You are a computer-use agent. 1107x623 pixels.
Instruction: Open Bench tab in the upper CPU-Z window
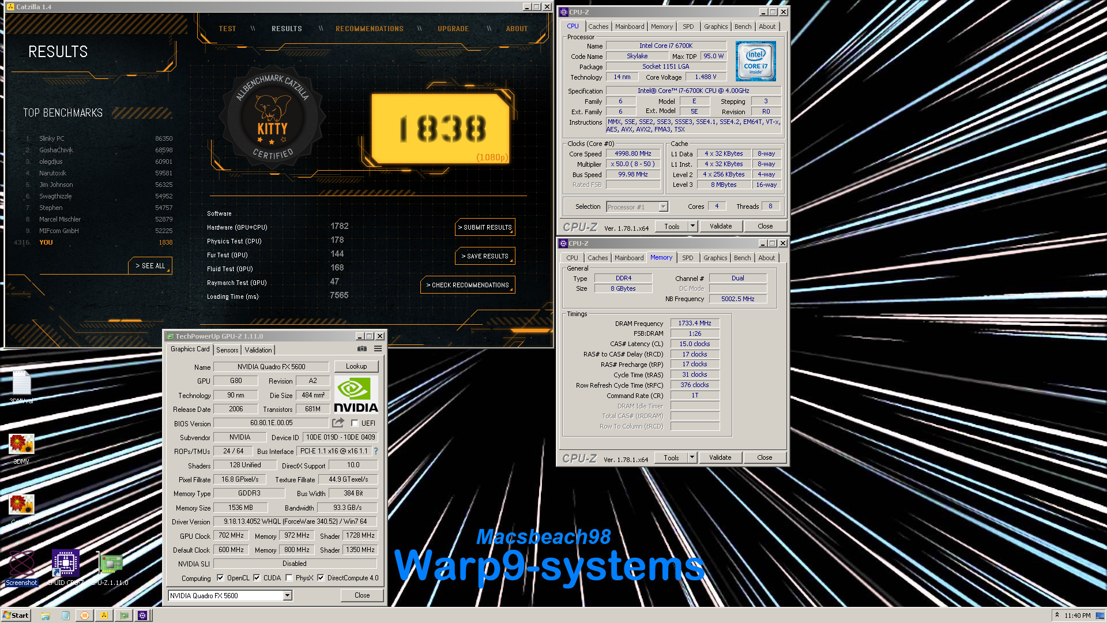coord(743,27)
